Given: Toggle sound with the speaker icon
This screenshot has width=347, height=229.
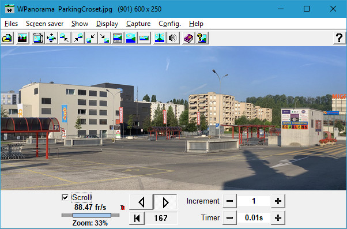Looking at the screenshot, I should pyautogui.click(x=173, y=38).
